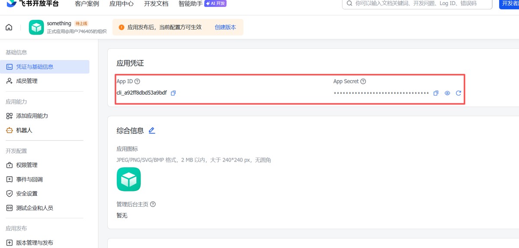Image resolution: width=519 pixels, height=248 pixels.
Task: Go to home via house icon
Action: (9, 27)
